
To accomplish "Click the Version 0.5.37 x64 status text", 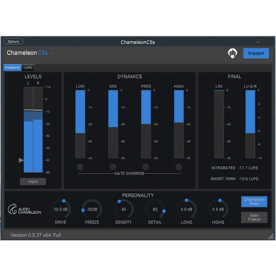I will (x=36, y=235).
